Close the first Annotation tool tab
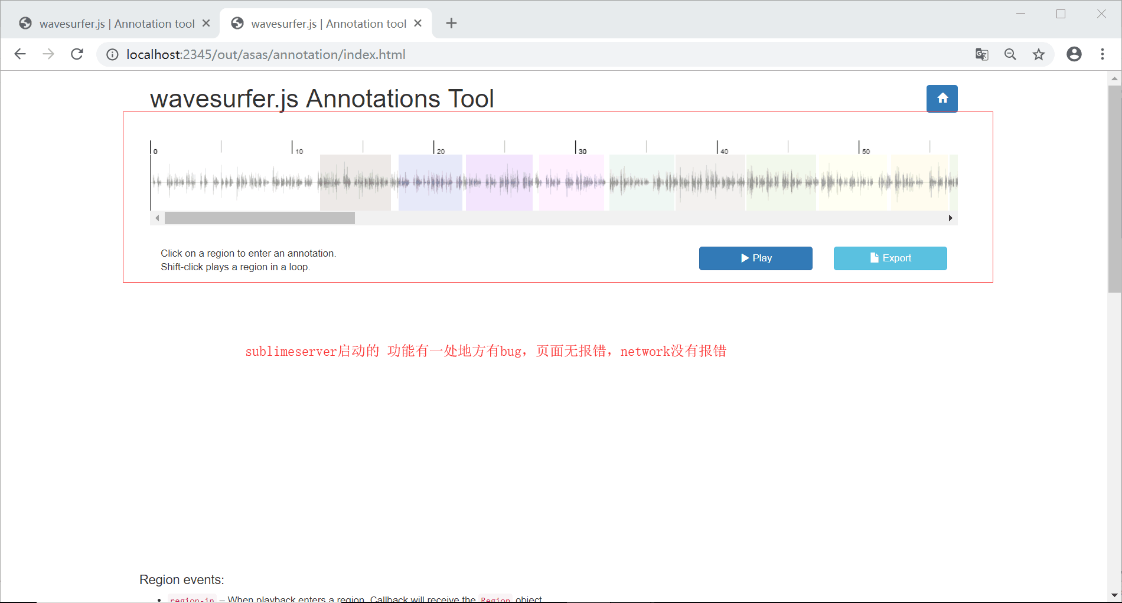This screenshot has width=1122, height=603. [206, 23]
